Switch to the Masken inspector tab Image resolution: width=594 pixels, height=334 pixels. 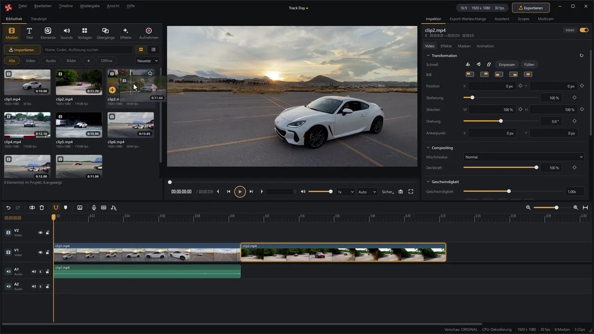pyautogui.click(x=464, y=46)
